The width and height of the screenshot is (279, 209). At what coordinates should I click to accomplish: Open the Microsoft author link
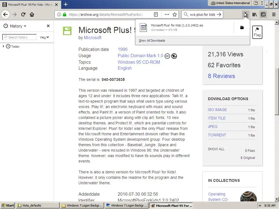93,38
